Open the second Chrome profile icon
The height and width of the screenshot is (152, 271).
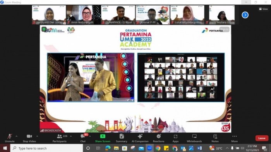[x=175, y=148]
